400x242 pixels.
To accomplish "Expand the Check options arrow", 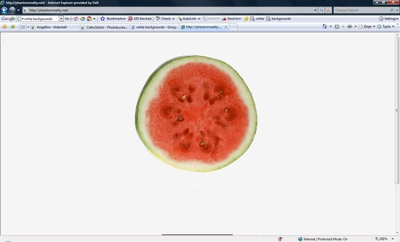I will (x=173, y=19).
